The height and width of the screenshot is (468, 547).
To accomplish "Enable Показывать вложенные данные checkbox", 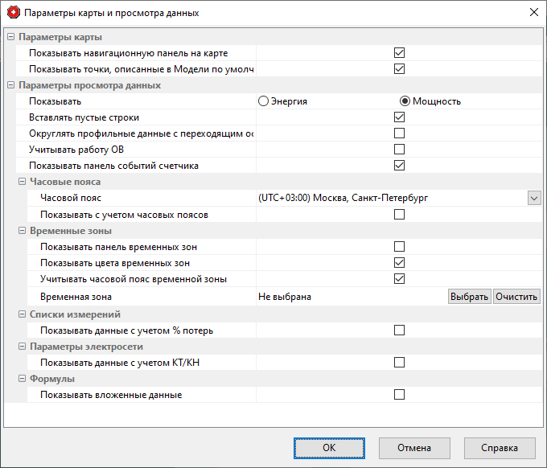I will click(x=399, y=394).
